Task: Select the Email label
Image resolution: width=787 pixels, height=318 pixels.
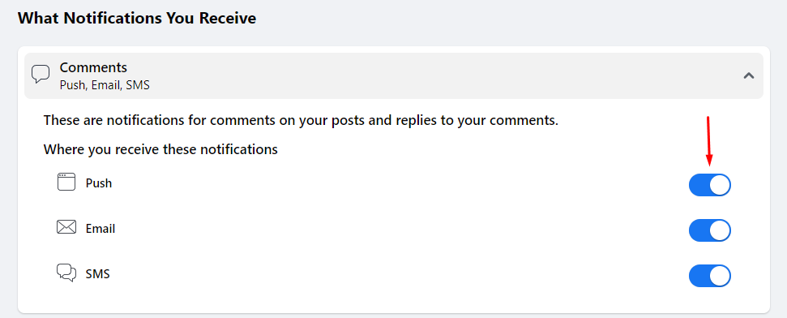Action: pos(101,229)
